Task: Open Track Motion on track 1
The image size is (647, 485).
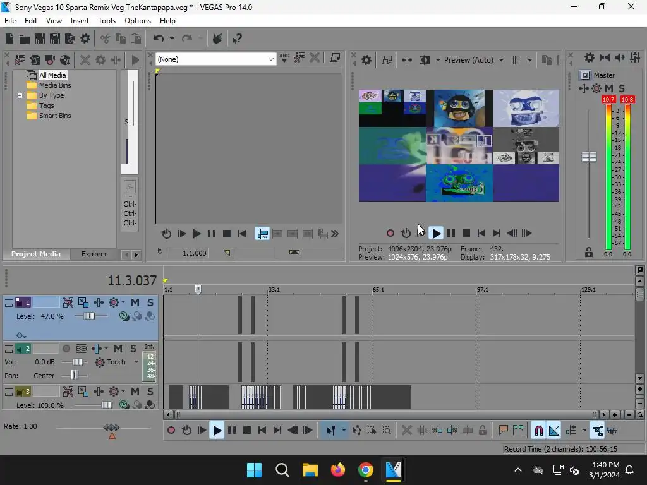Action: pyautogui.click(x=83, y=302)
